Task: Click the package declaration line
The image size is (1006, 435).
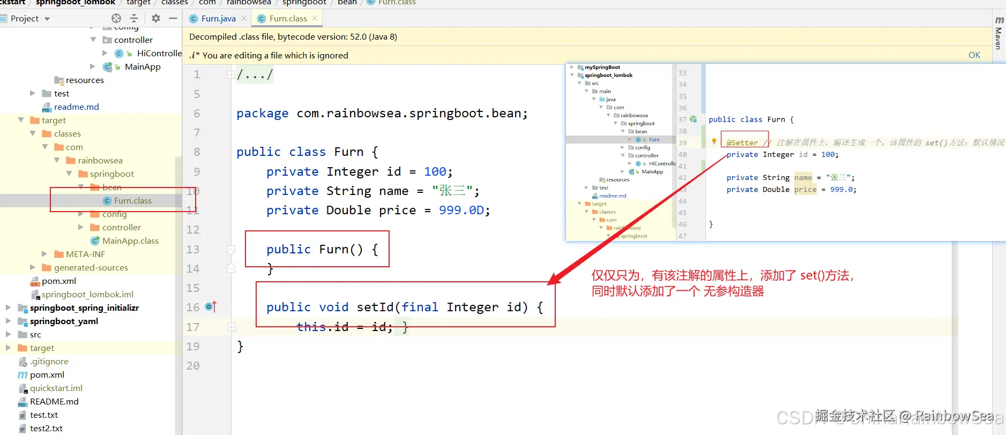Action: pyautogui.click(x=382, y=114)
